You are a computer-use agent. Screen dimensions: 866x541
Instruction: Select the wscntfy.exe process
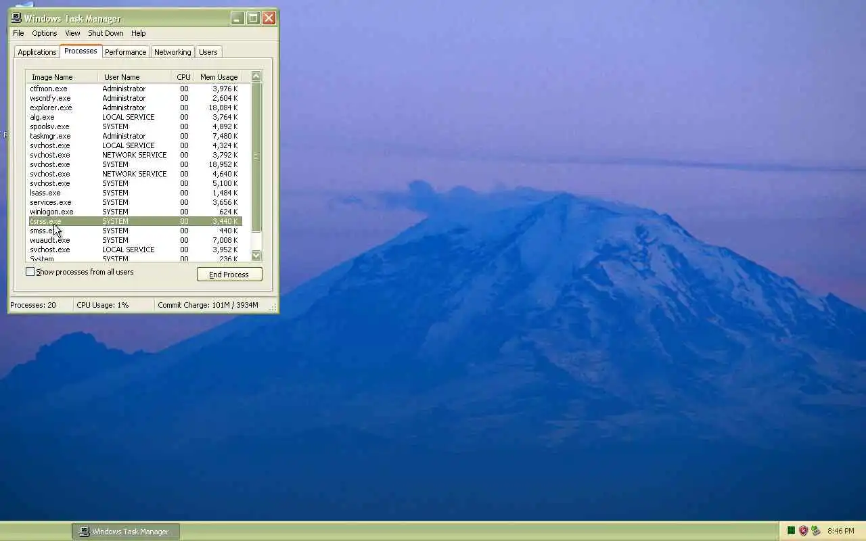click(134, 98)
